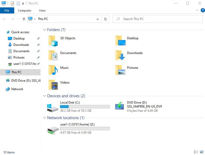The height and width of the screenshot is (155, 205).
Task: Click the This PC system icon in title bar
Action: tap(4, 3)
